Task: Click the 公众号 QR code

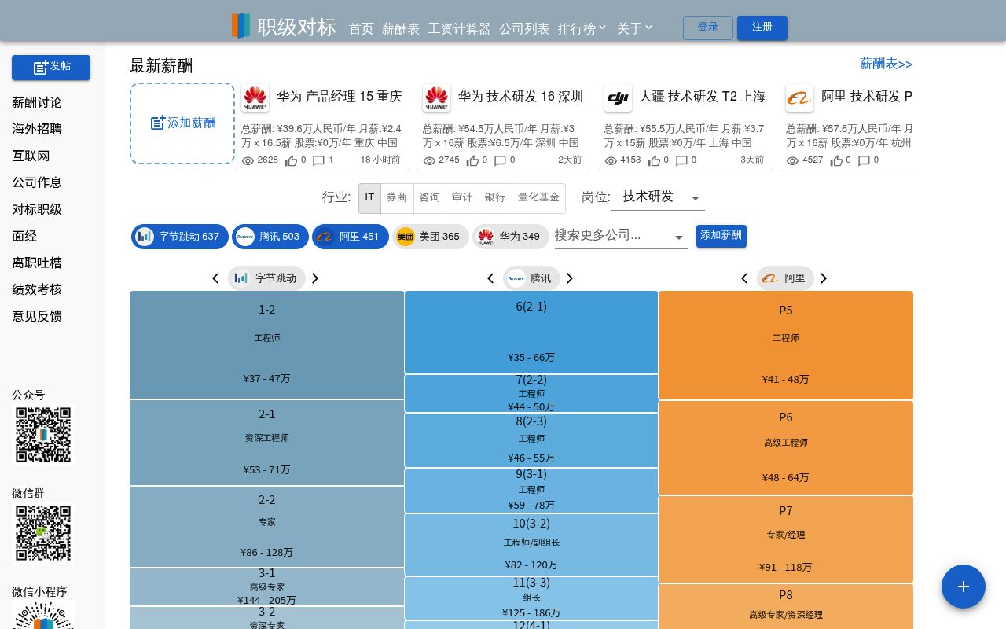Action: 43,435
